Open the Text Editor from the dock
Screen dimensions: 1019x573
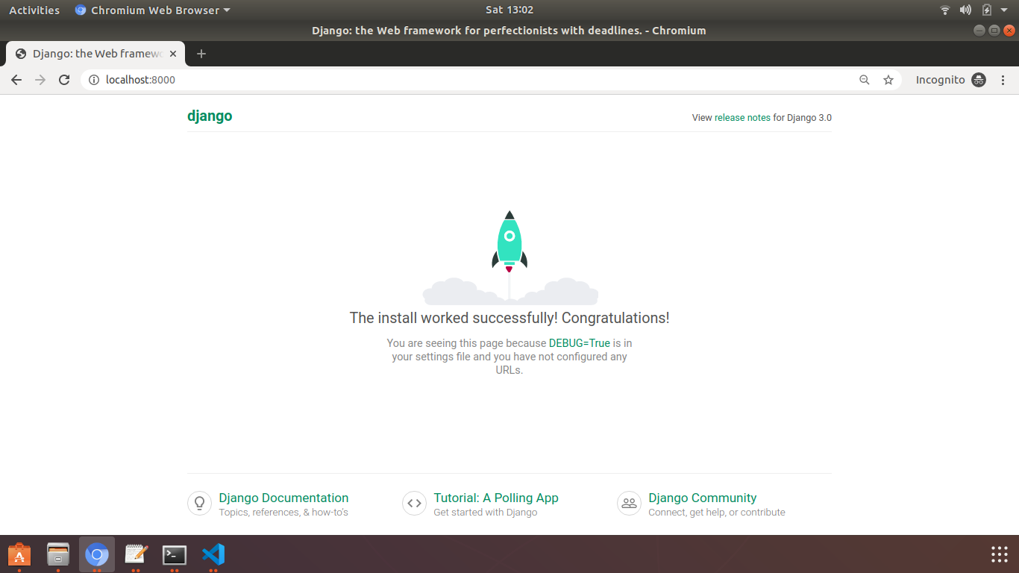(136, 554)
